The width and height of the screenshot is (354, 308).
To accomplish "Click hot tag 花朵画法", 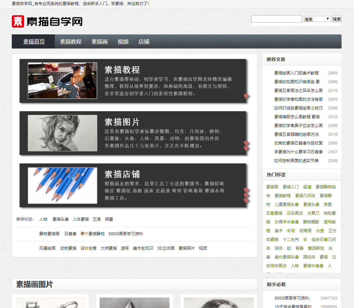I will [295, 213].
